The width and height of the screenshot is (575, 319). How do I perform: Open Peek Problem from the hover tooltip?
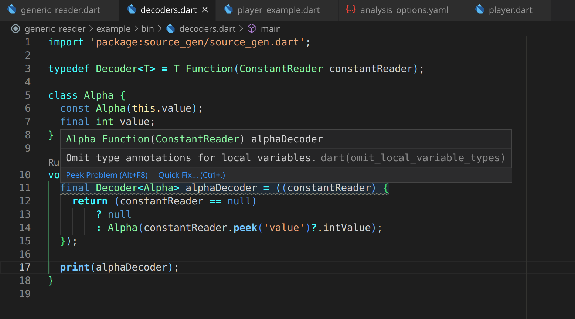coord(106,175)
